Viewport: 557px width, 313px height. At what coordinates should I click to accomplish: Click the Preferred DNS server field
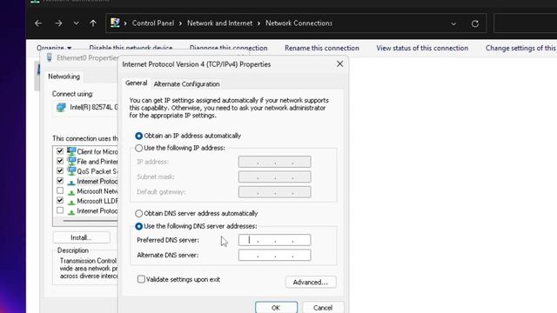[275, 240]
